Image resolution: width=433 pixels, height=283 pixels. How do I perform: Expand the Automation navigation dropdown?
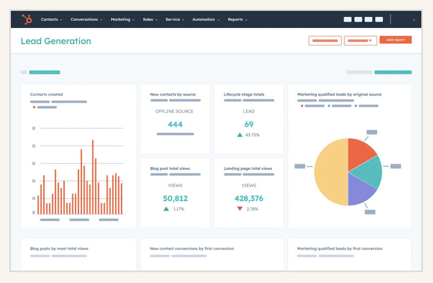[206, 19]
